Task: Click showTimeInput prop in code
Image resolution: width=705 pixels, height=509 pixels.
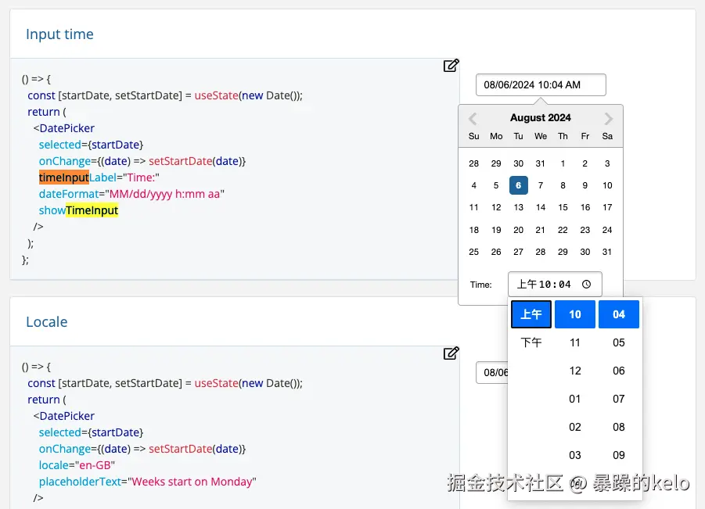Action: [78, 210]
